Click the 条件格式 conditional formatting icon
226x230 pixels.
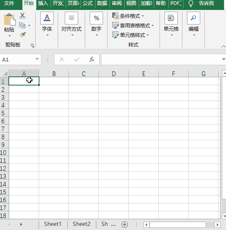115,16
